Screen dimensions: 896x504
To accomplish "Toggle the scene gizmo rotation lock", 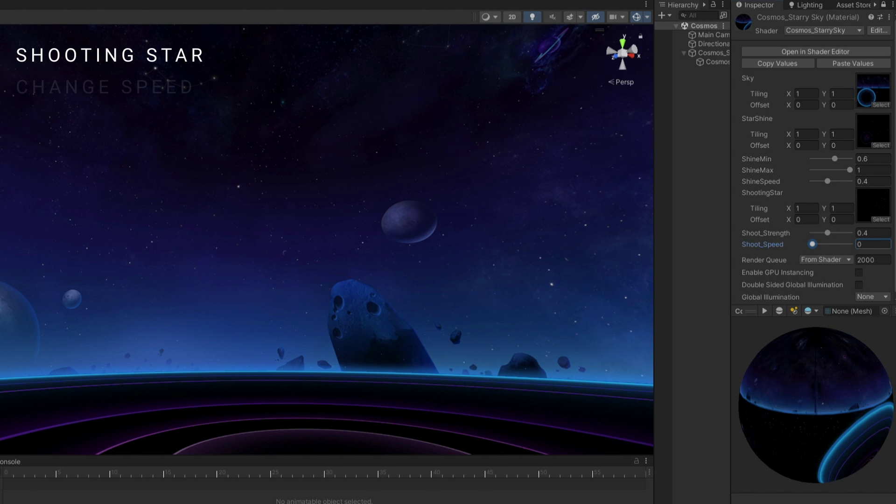I will (x=641, y=36).
